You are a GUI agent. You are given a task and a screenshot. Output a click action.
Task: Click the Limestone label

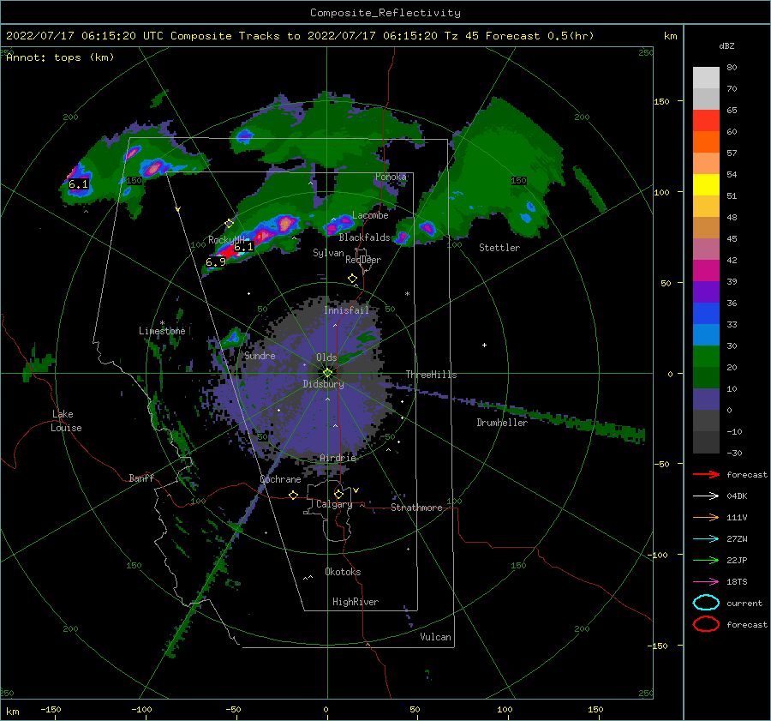coord(162,331)
